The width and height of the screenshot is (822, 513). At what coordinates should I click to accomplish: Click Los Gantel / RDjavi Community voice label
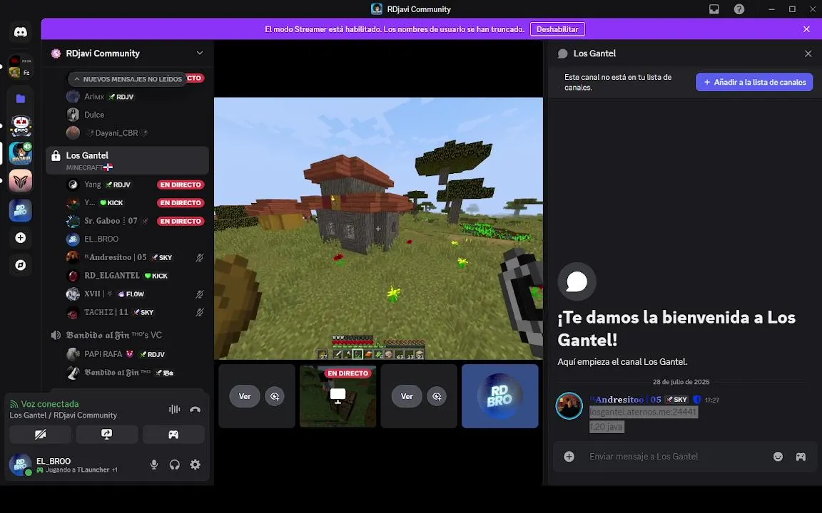[63, 415]
